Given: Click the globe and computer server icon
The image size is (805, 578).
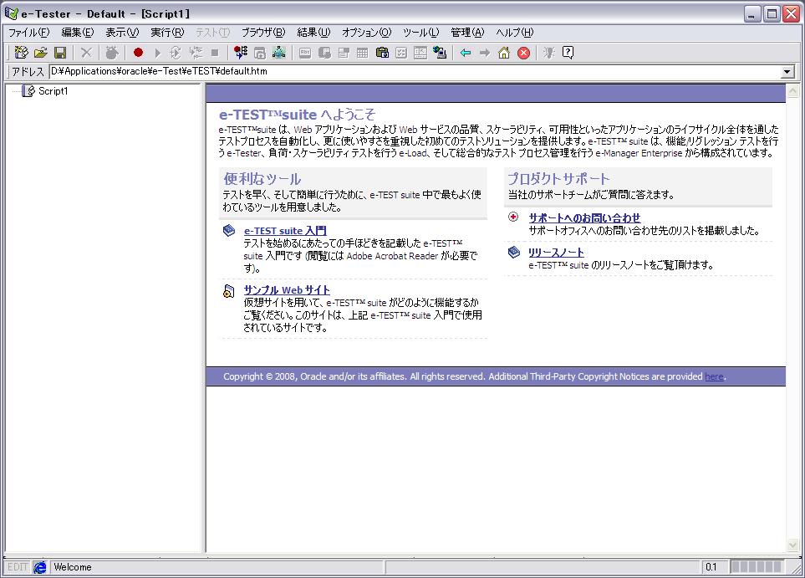Looking at the screenshot, I should tap(440, 53).
